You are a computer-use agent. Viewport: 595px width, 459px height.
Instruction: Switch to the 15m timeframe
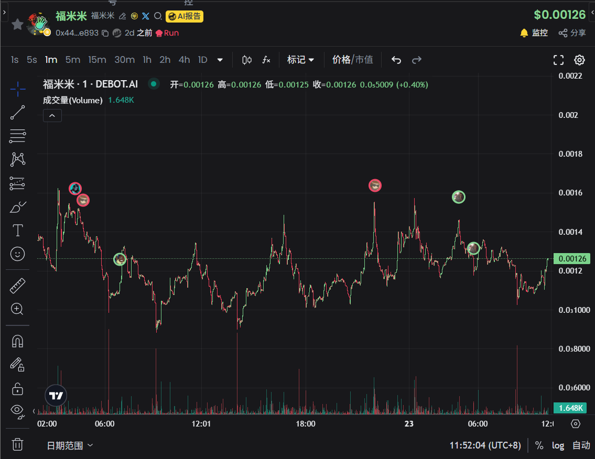pyautogui.click(x=97, y=60)
